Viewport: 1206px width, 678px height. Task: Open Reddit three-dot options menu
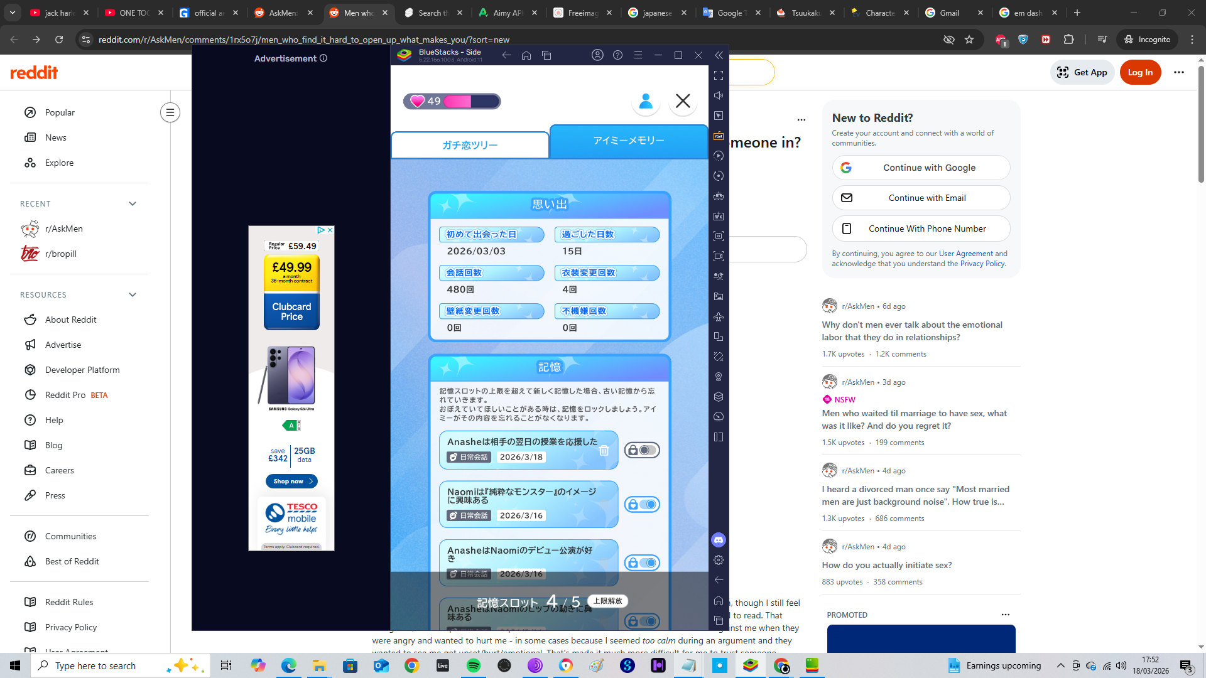[x=1178, y=72]
